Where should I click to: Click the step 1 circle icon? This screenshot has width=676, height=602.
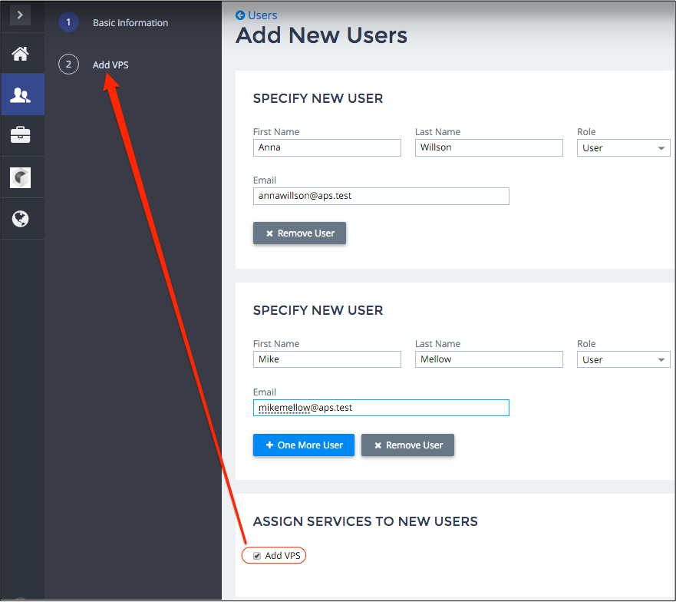(68, 22)
